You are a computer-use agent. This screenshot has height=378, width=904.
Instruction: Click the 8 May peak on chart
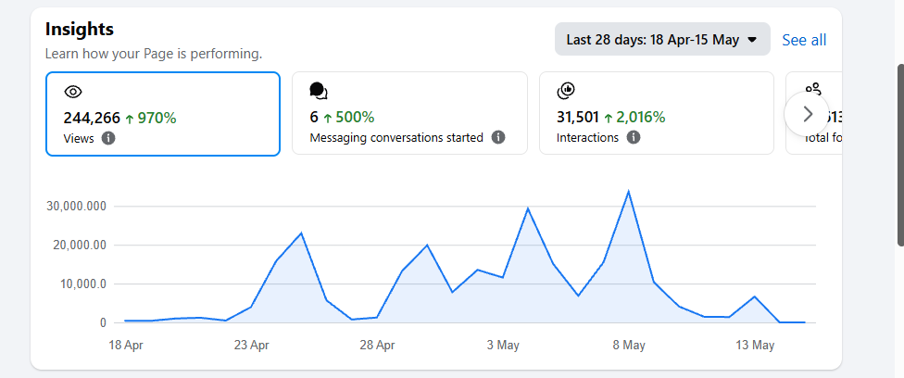point(628,192)
